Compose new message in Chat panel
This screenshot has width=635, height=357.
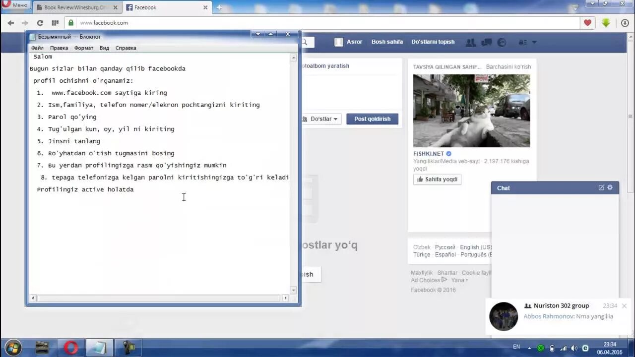[601, 188]
